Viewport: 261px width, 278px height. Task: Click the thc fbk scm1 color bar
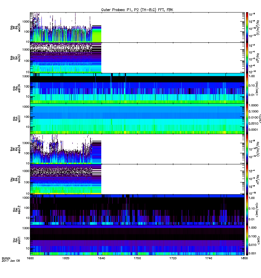247,240
